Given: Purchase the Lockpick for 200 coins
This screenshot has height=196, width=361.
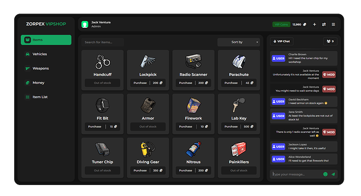Looking at the screenshot, I should [148, 83].
